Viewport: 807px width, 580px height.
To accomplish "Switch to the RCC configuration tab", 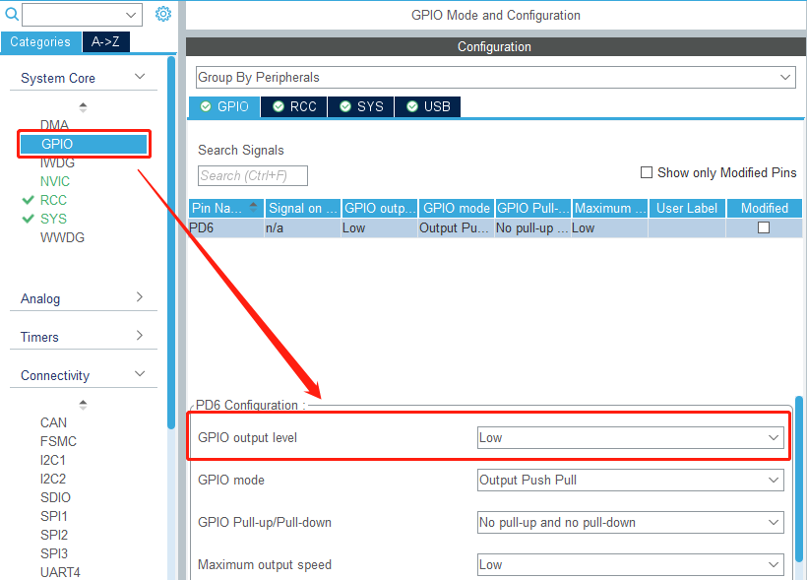I will click(294, 106).
